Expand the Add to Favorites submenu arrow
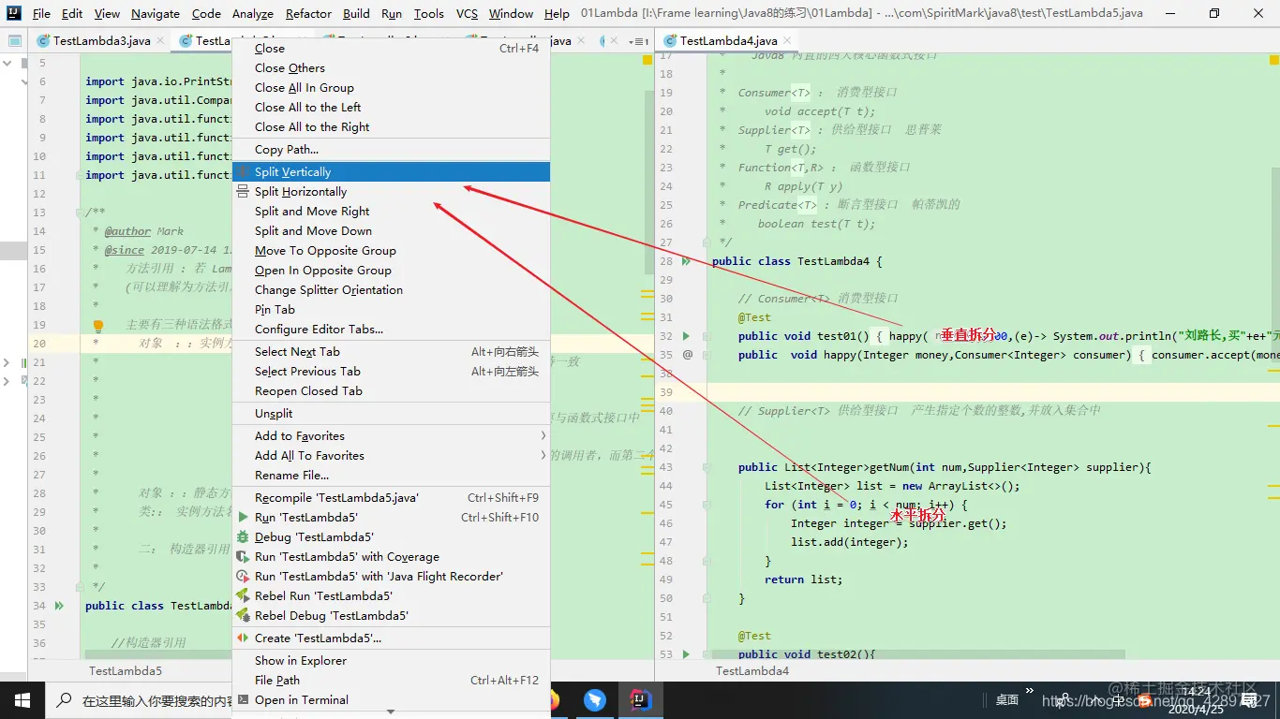Viewport: 1280px width, 719px height. point(543,436)
